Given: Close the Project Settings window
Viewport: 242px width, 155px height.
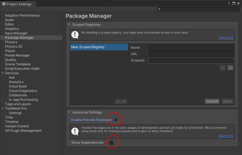Looking at the screenshot, I should pyautogui.click(x=238, y=3).
